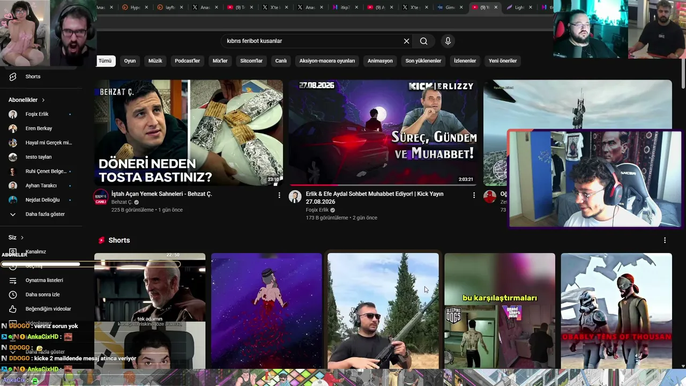Open the bu karşılaştırmaları Short thumbnail
686x386 pixels.
499,311
